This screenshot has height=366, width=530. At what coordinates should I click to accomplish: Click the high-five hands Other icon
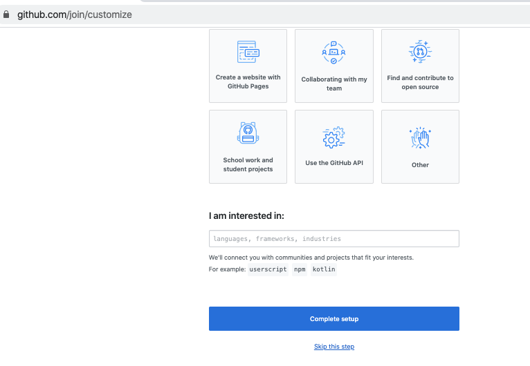tap(420, 137)
